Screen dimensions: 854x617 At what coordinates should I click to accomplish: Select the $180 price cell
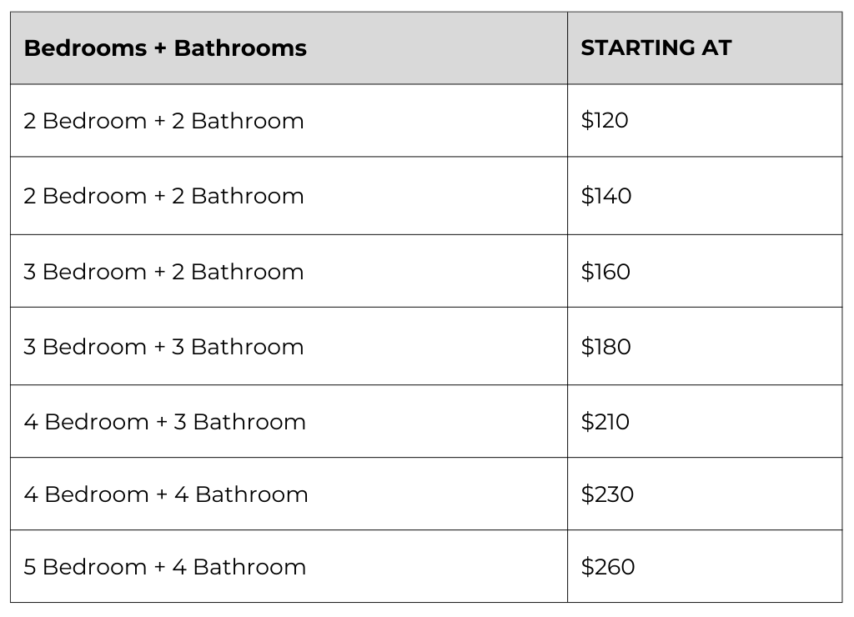pos(705,346)
